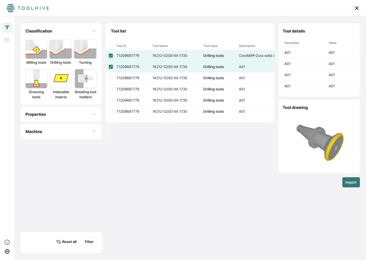Open the info panel from the lower sidebar
The image size is (366, 260).
pyautogui.click(x=7, y=242)
